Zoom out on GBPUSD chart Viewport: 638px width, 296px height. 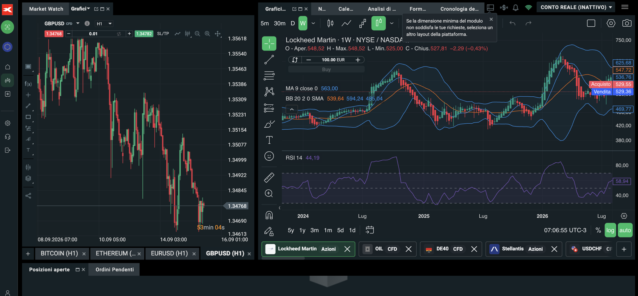pyautogui.click(x=197, y=34)
